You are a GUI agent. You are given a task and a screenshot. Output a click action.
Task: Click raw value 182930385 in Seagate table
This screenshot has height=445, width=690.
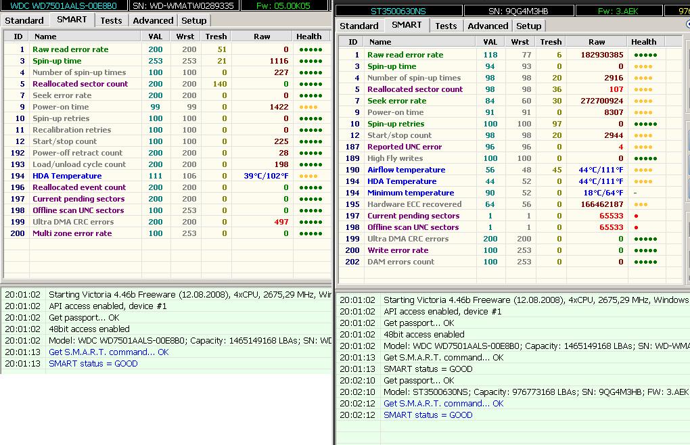point(601,55)
